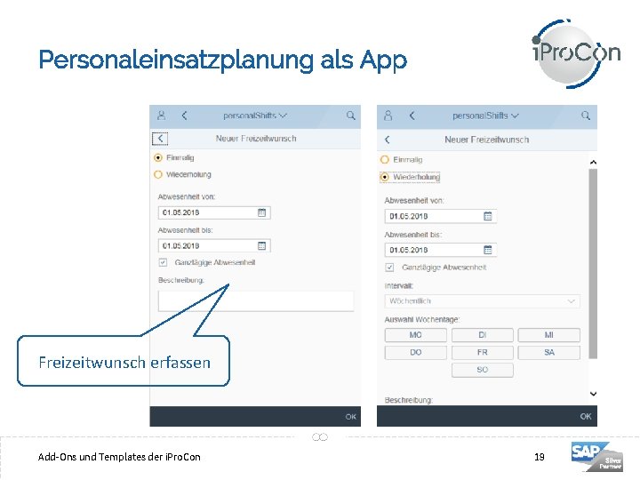Screen dimensions: 640x480
Task: Select Wiederholung radio in left screen
Action: [158, 175]
